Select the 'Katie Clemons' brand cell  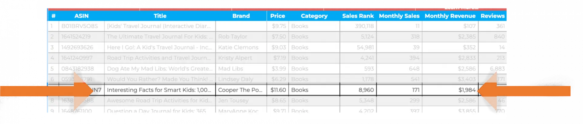(238, 47)
